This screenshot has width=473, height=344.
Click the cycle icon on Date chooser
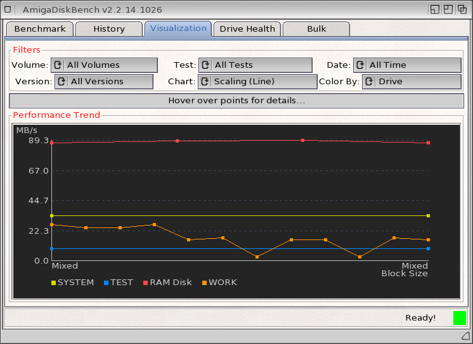coord(360,65)
